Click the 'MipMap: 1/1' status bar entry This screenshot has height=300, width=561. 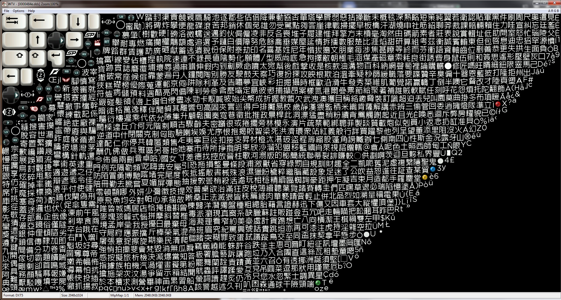[x=120, y=295]
